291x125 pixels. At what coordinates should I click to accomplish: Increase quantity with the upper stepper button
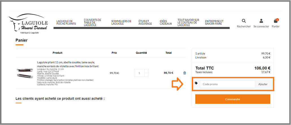coord(146,71)
